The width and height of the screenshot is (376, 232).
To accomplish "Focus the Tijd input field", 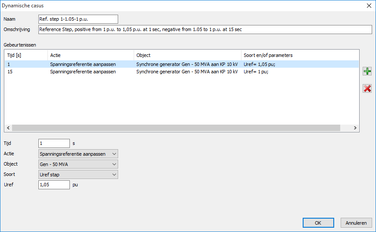I will click(54, 144).
